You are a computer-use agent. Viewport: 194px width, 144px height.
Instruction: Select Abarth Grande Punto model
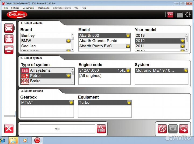[98, 41]
